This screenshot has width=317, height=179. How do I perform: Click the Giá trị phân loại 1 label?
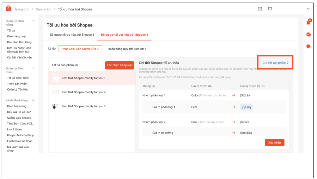(x=164, y=107)
